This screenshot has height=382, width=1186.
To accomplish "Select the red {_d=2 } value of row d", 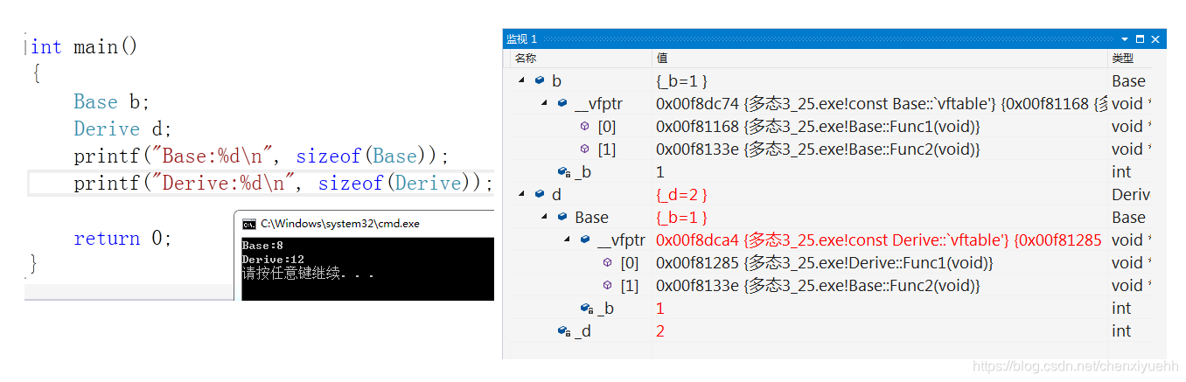I will [681, 194].
